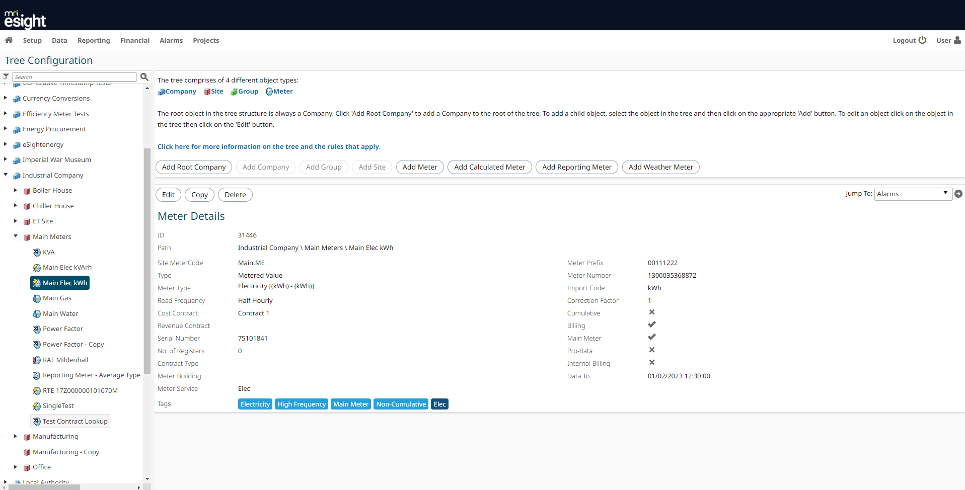Open the Projects menu
The height and width of the screenshot is (490, 965).
pos(206,40)
